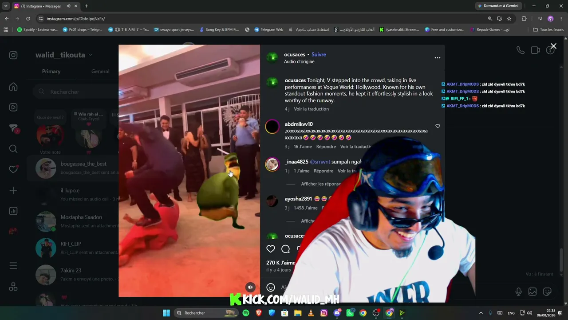Open File Explorer from the taskbar

point(298,313)
